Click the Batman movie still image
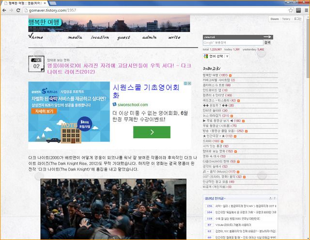The image size is (310, 240). coord(113,209)
